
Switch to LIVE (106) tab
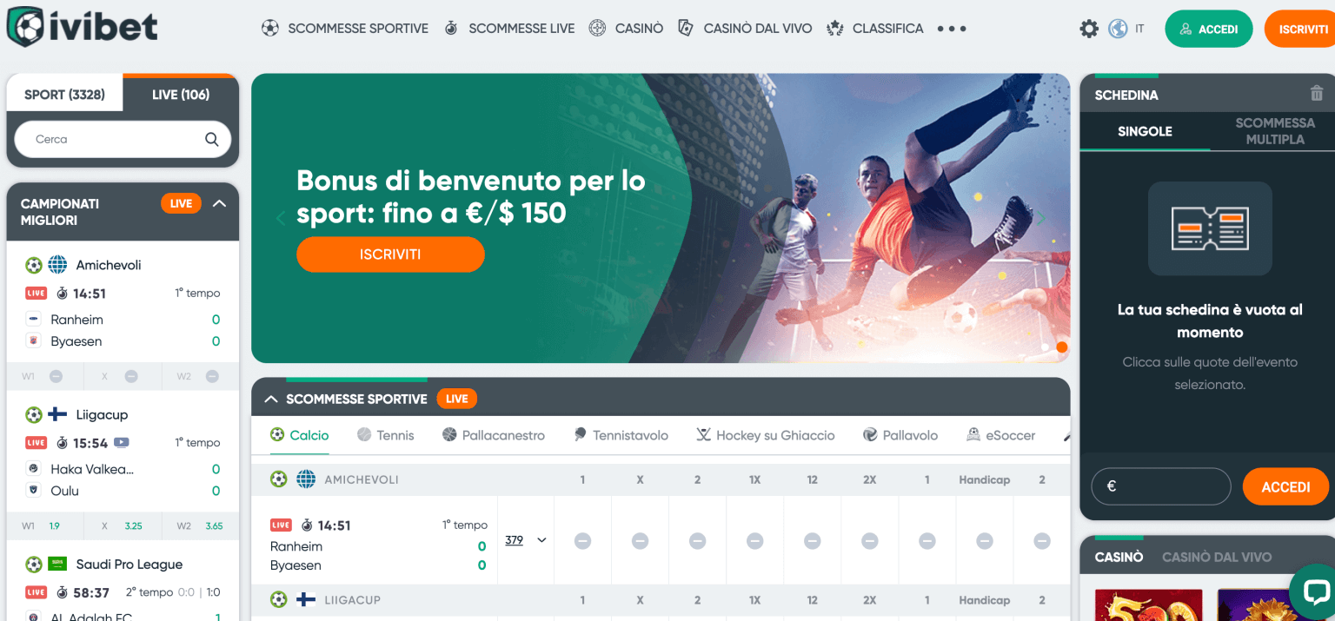(181, 95)
